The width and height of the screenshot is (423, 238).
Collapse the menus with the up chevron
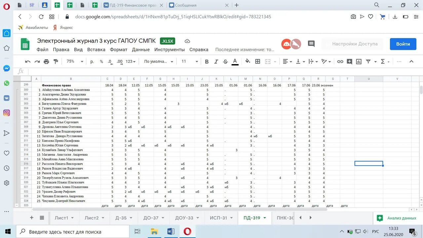tap(411, 61)
